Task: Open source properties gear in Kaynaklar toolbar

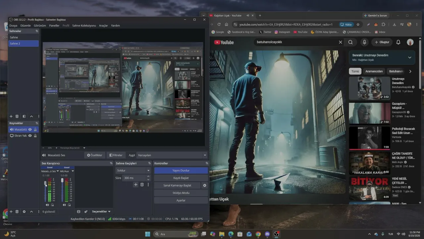Action: pyautogui.click(x=24, y=211)
